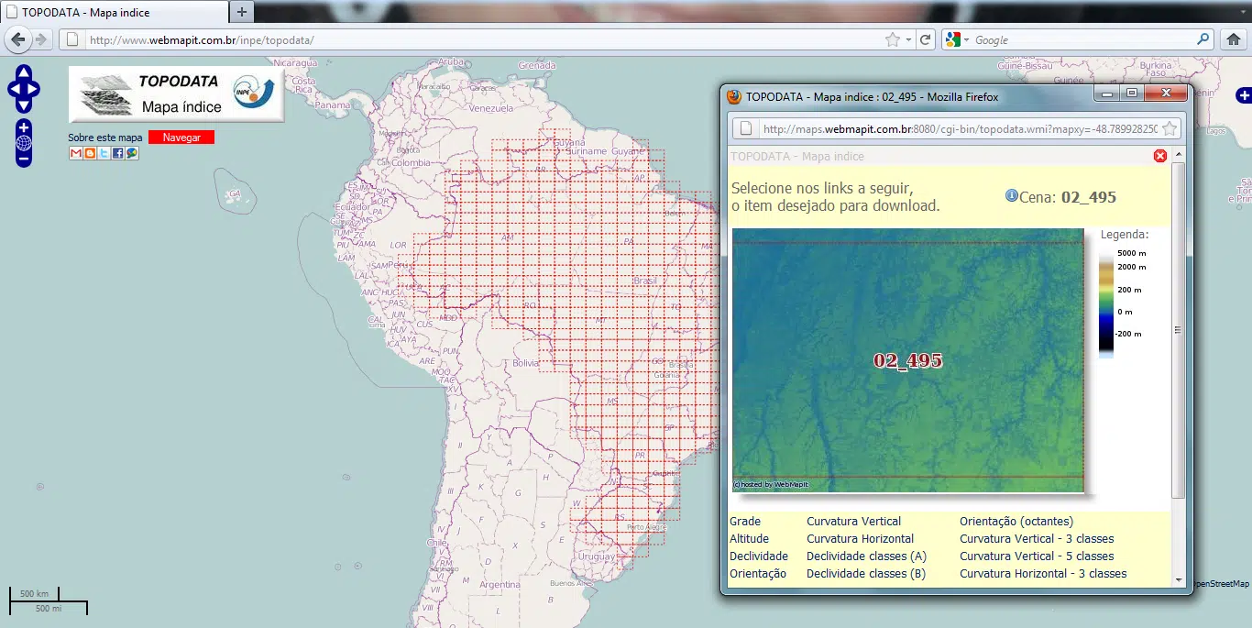Pan the map up with the arrow
This screenshot has width=1252, height=628.
[x=24, y=72]
